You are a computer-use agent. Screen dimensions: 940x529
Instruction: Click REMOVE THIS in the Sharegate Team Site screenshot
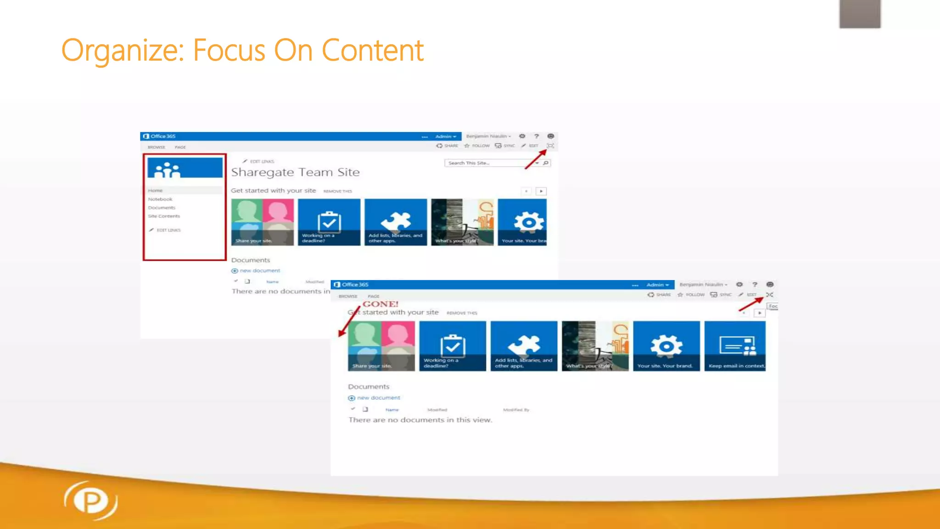pyautogui.click(x=338, y=191)
